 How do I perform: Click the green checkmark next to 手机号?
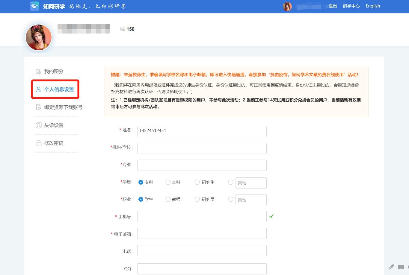pyautogui.click(x=271, y=216)
